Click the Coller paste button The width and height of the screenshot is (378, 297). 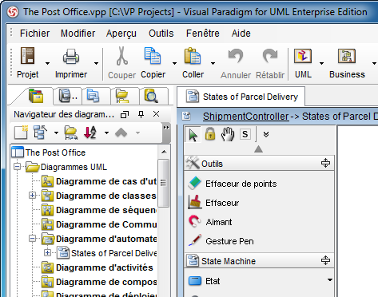click(x=193, y=63)
